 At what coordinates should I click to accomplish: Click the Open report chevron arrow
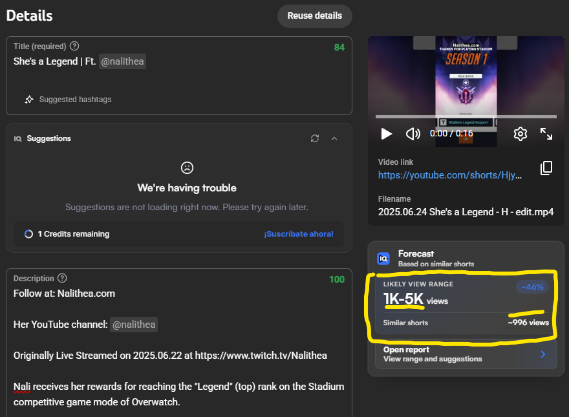point(543,354)
